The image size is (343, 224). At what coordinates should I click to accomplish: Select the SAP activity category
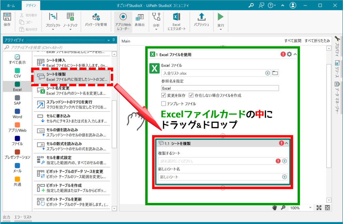coord(17,100)
